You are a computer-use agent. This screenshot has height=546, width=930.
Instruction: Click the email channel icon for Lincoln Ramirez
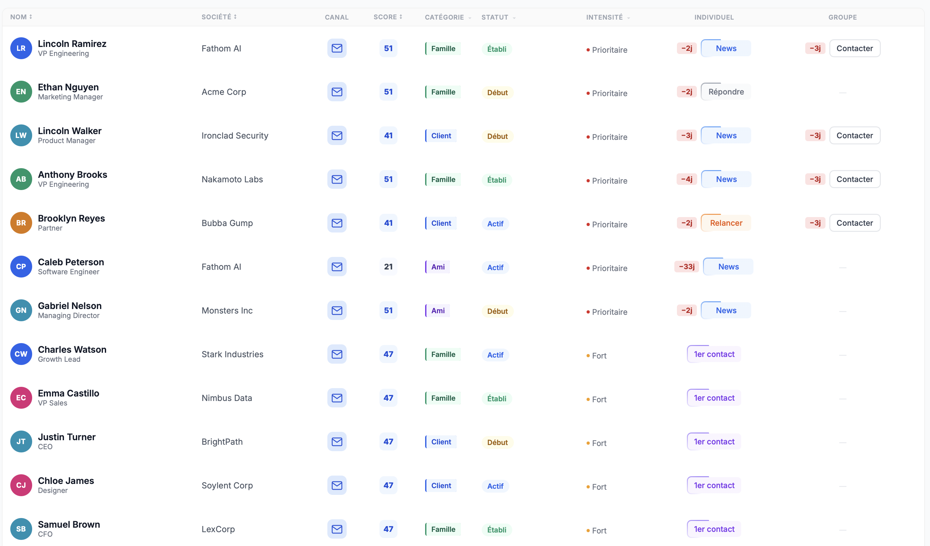tap(337, 48)
